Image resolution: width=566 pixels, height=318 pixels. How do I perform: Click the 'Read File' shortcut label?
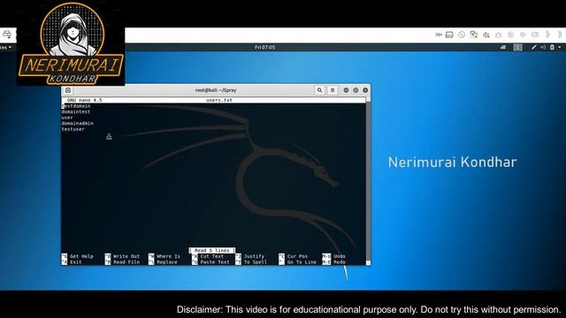pos(126,262)
